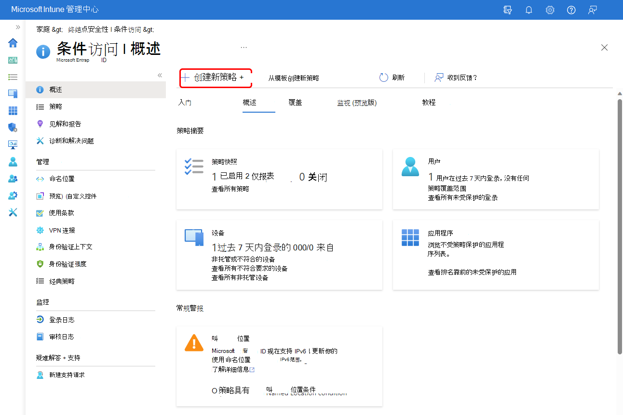The image size is (623, 415).
Task: Open the header feedback person icon
Action: coord(593,10)
